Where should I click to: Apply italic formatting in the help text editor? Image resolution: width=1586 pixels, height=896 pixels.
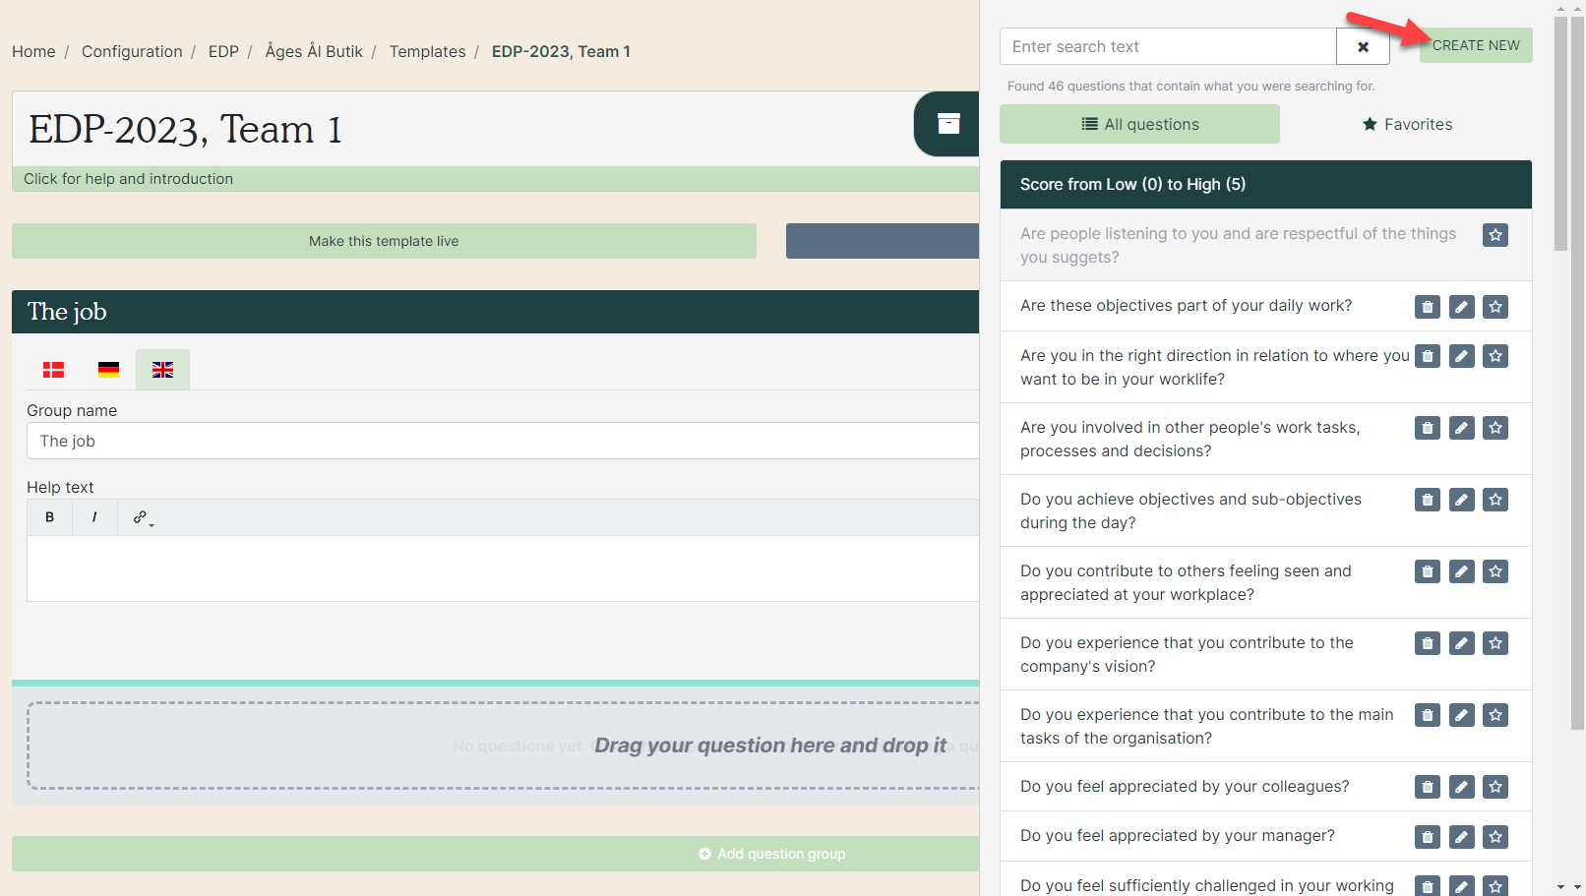[94, 516]
